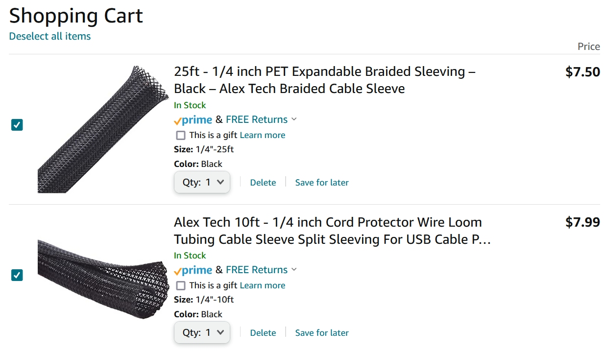Mark the 10ft cord protector as a gift
Viewport: 607px width, 351px height.
[181, 286]
